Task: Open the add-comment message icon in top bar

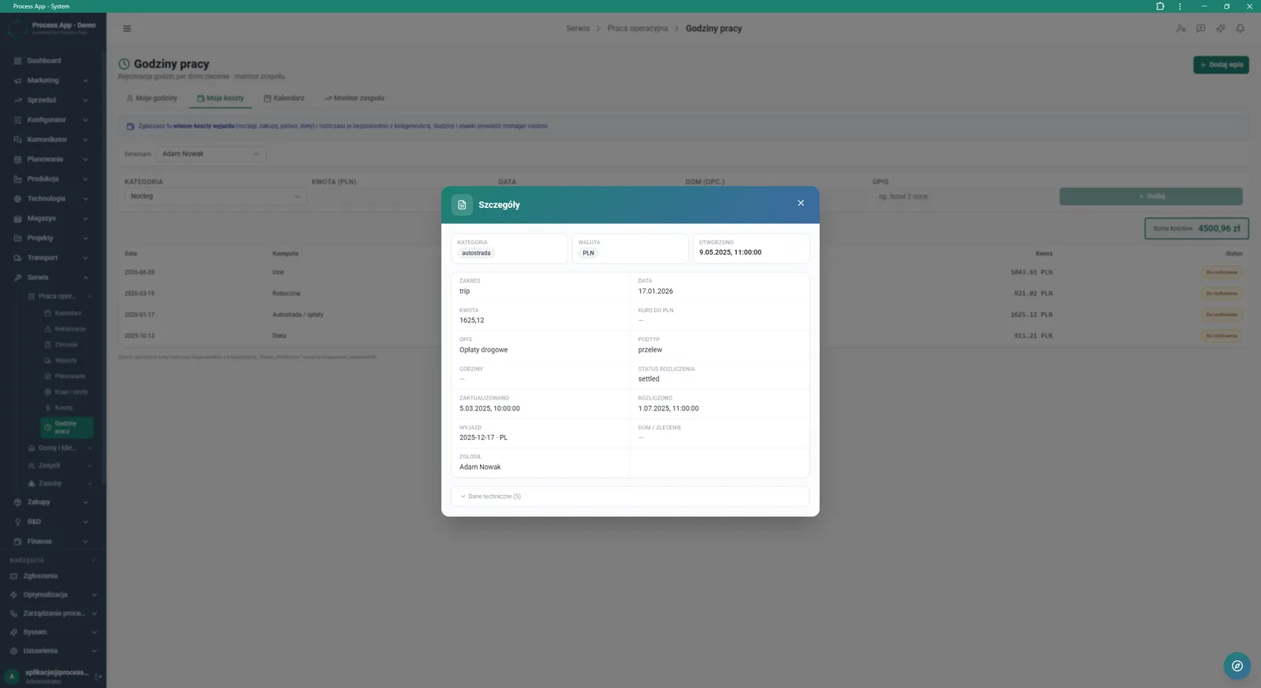Action: pyautogui.click(x=1200, y=28)
